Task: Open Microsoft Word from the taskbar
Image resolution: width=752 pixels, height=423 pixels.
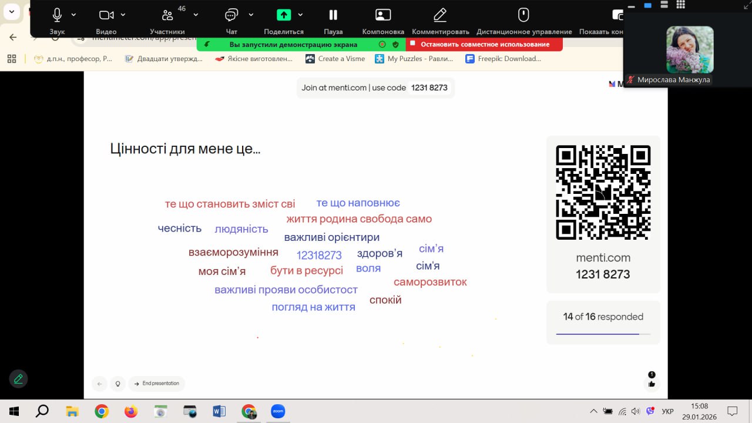Action: click(x=219, y=411)
